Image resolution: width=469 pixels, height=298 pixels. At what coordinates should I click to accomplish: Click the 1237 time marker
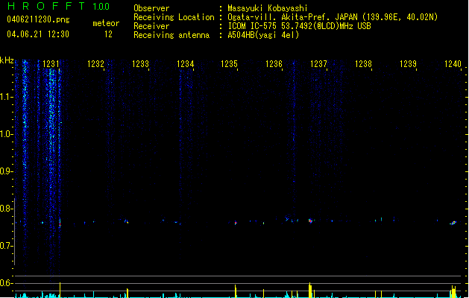tap(318, 64)
